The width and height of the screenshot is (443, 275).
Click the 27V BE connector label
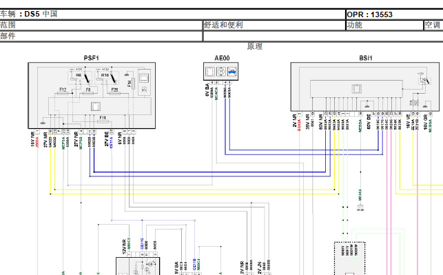[x=107, y=139]
